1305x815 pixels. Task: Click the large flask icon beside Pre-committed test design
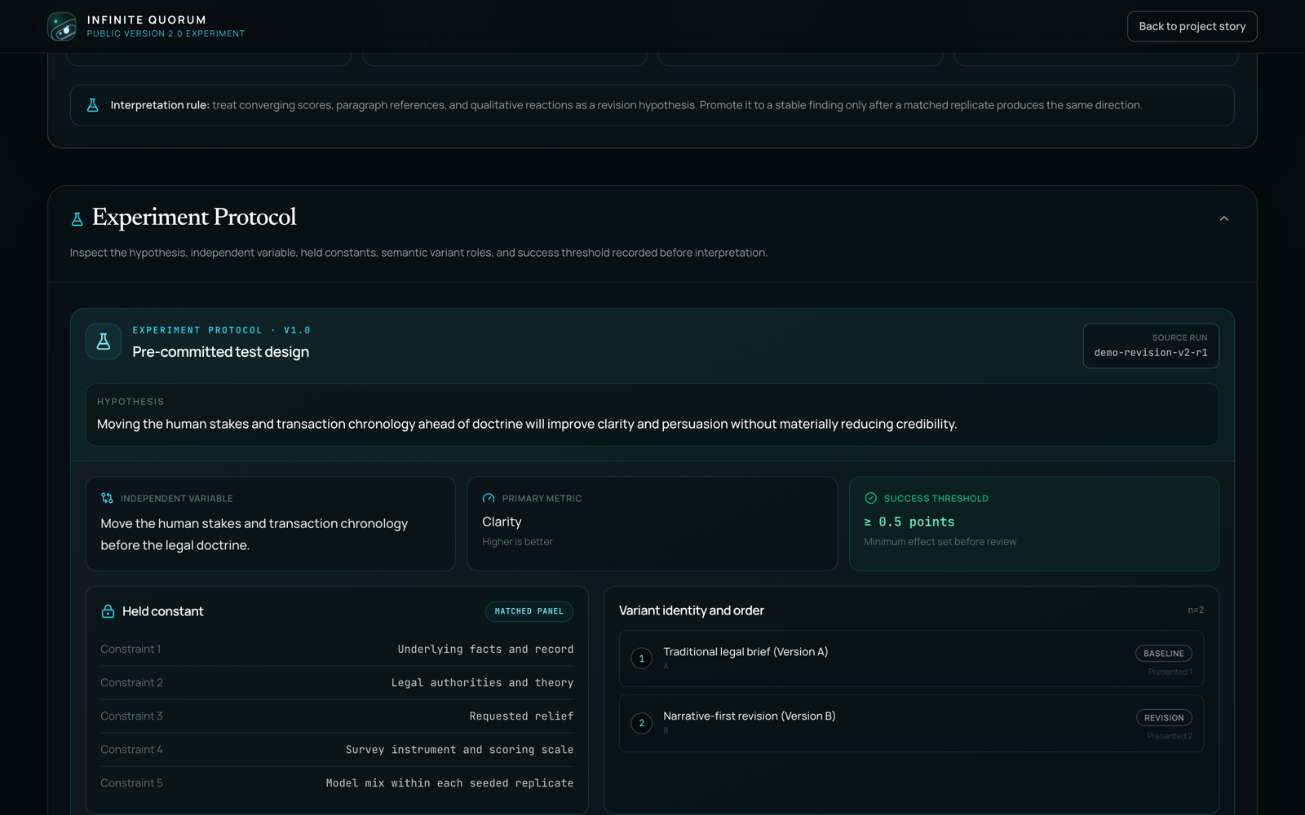pos(104,341)
